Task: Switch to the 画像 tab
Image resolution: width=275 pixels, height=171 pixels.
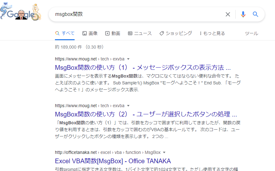Action: tap(90, 33)
